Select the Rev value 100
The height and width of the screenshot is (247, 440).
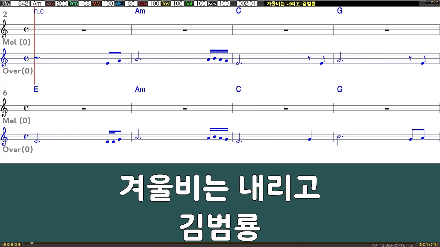pos(224,3)
